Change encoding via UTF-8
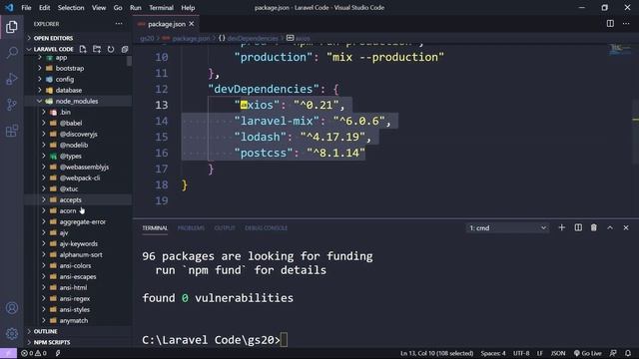This screenshot has width=639, height=359. pyautogui.click(x=521, y=353)
